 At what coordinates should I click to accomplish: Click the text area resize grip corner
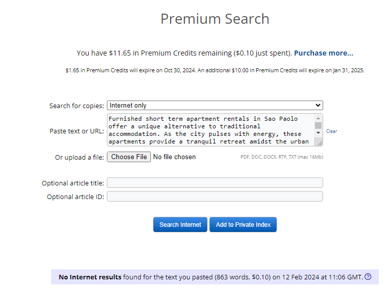[320, 143]
